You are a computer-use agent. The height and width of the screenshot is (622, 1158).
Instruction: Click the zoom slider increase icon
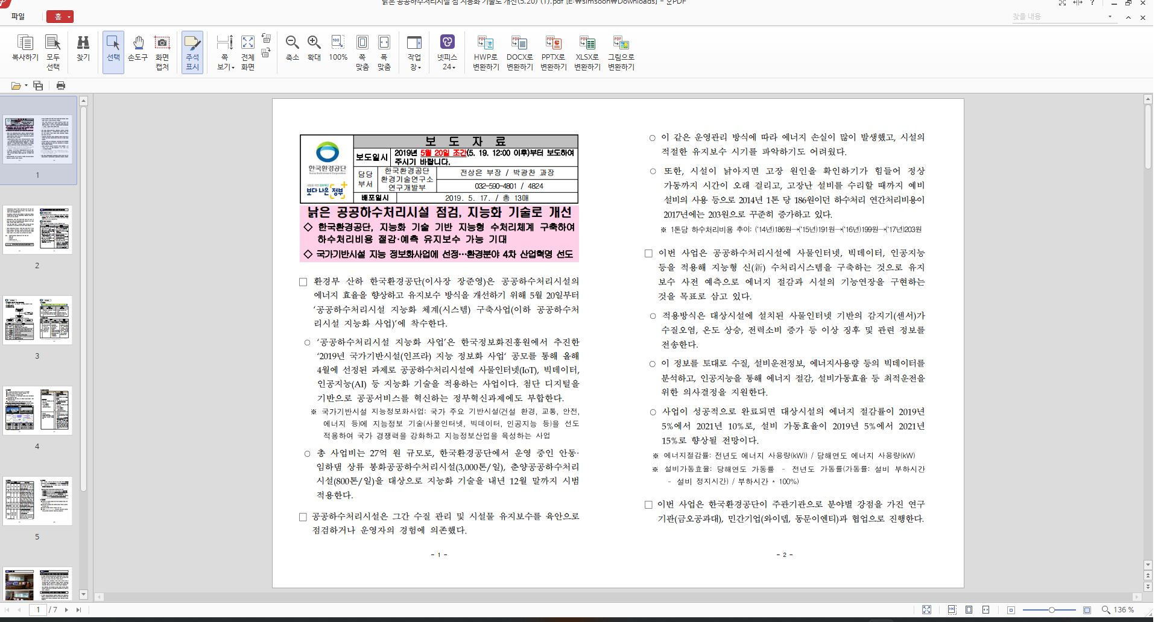(1087, 610)
